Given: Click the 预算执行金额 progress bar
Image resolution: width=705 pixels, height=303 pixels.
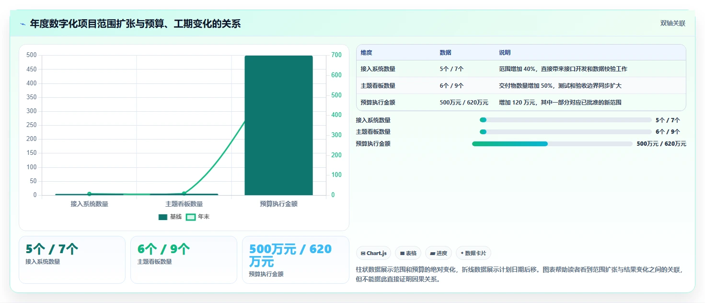Looking at the screenshot, I should pyautogui.click(x=552, y=144).
